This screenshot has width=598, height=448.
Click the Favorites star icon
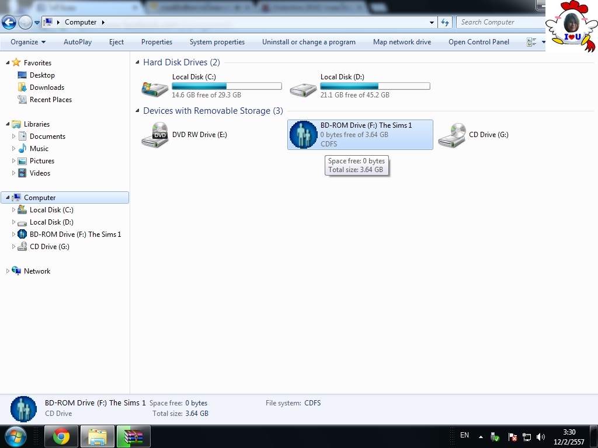pyautogui.click(x=16, y=62)
